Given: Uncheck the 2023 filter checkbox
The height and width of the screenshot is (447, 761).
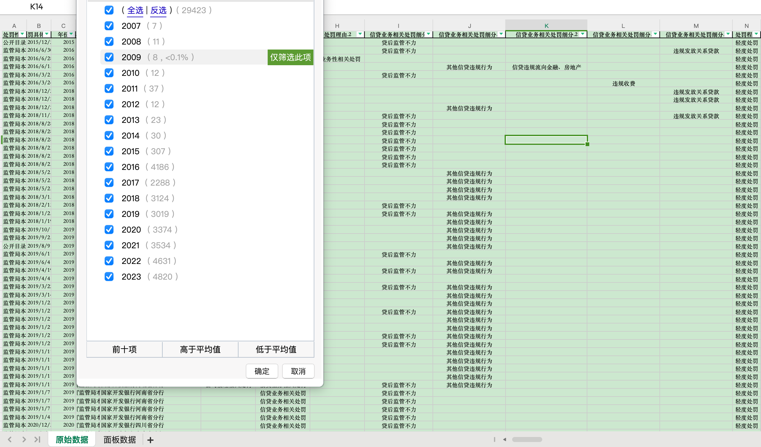Looking at the screenshot, I should coord(109,276).
